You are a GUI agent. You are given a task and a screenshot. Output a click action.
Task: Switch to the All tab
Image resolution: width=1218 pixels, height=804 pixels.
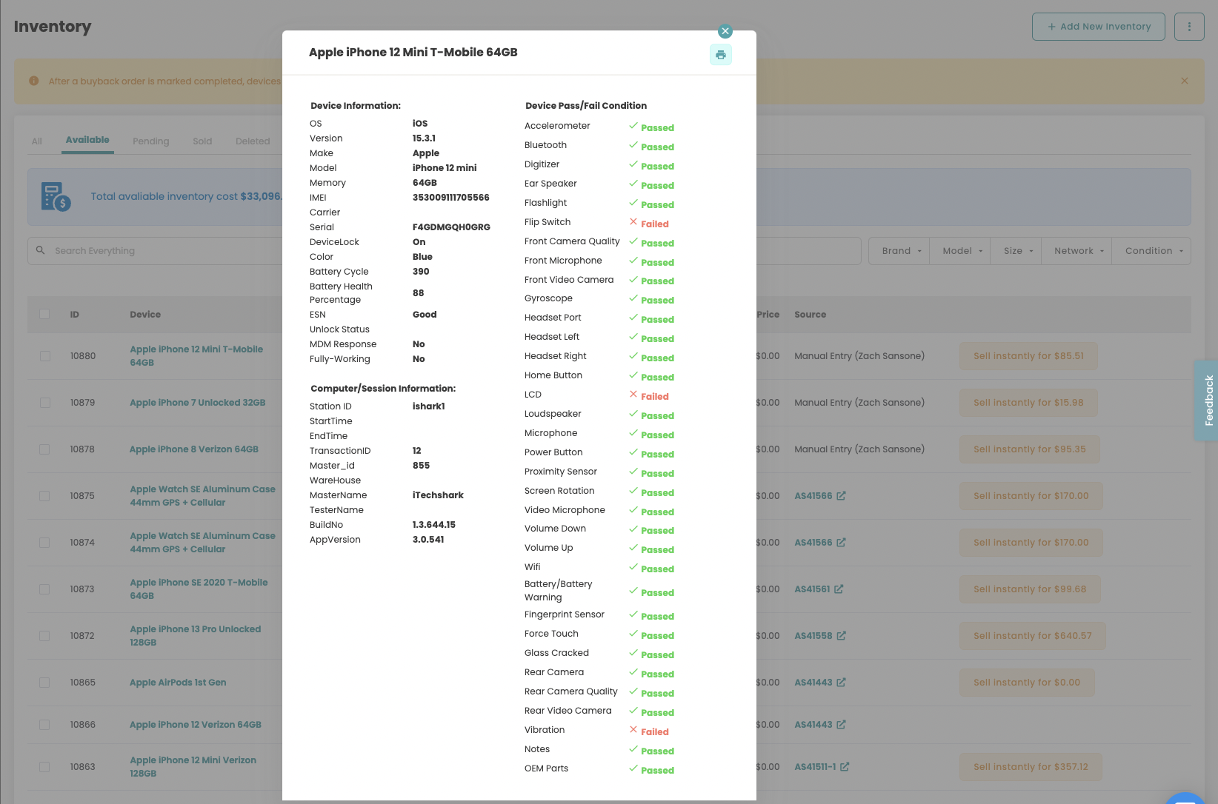[x=37, y=141]
